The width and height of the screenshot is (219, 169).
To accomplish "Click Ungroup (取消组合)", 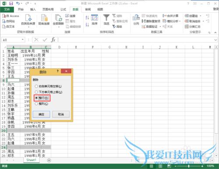I will pos(193,21).
